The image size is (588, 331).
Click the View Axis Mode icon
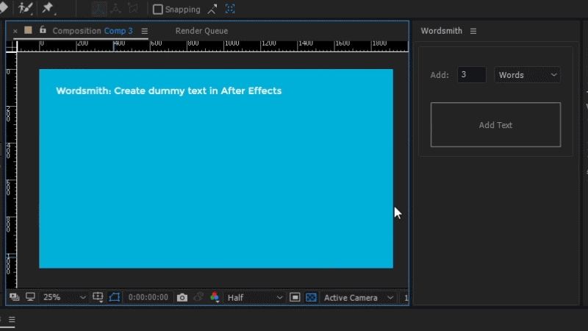point(133,9)
